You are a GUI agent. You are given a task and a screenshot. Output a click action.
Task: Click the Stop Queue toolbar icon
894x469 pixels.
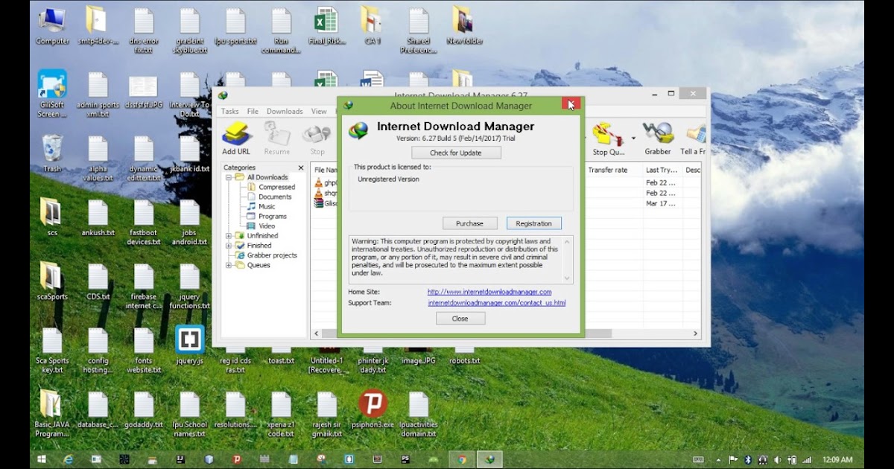tap(608, 138)
